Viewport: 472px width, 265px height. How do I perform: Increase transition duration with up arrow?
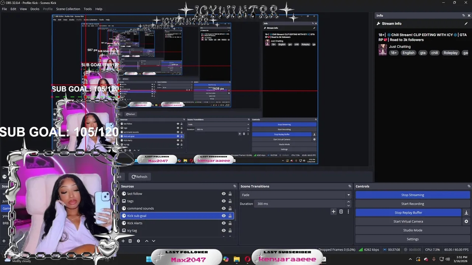coord(348,202)
